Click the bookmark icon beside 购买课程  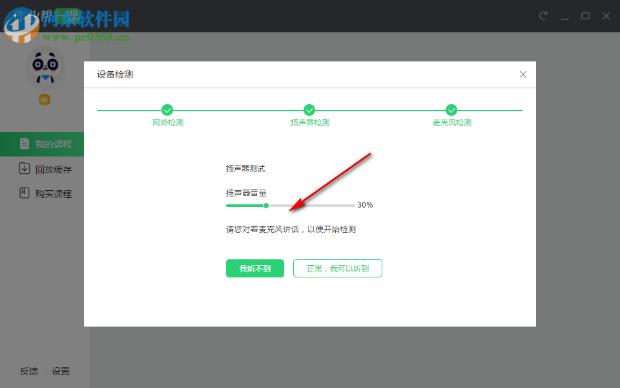[24, 193]
